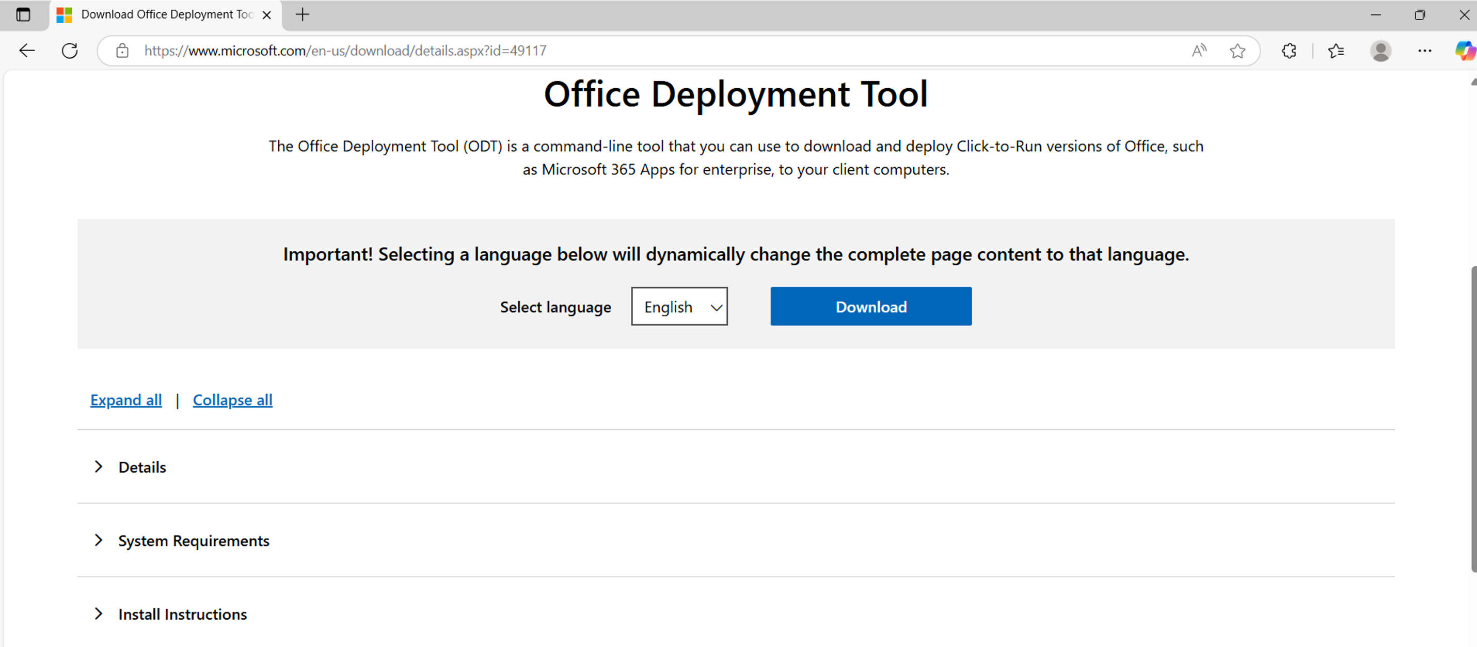Click the Office Deployment Tool heading
The height and width of the screenshot is (647, 1477).
736,94
